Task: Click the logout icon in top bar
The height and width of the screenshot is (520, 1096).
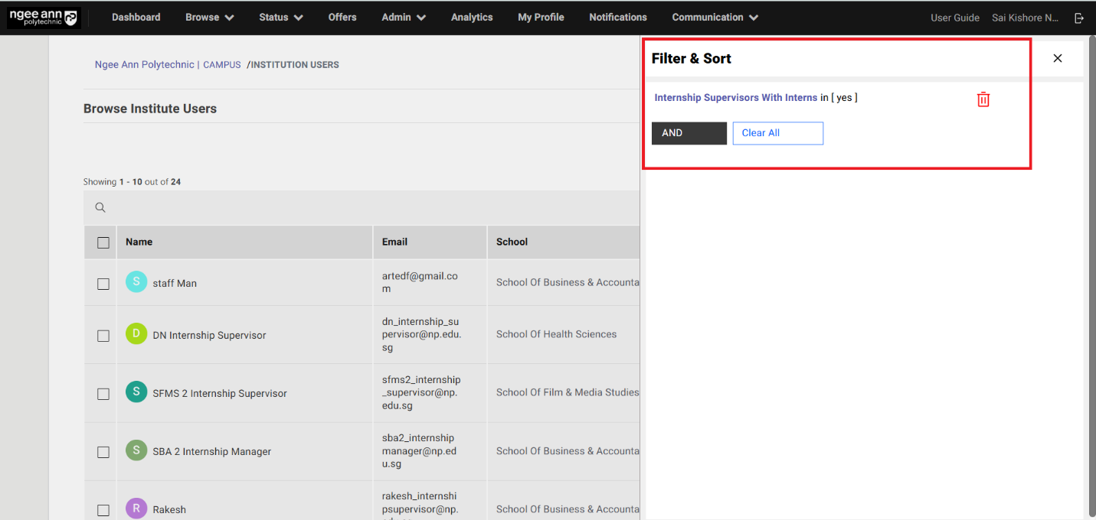Action: [1079, 18]
